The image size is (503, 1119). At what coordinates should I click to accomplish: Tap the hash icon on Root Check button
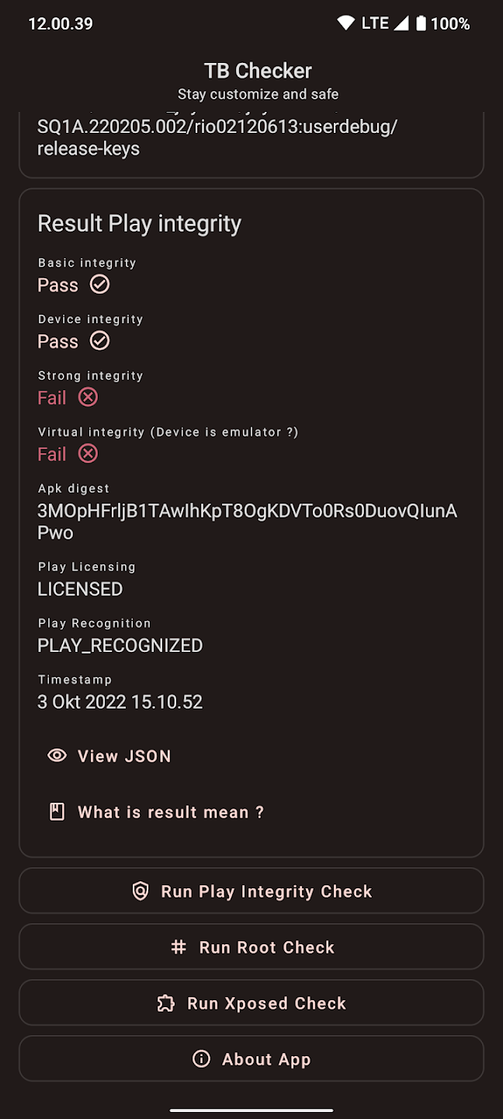[179, 947]
